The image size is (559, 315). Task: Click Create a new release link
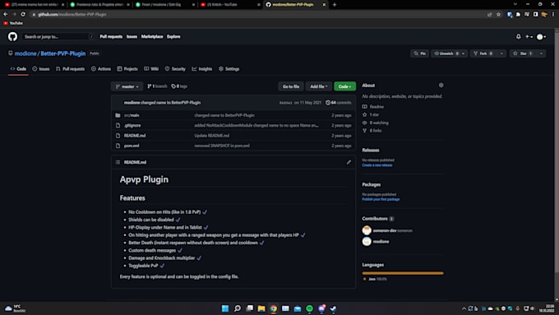(377, 165)
